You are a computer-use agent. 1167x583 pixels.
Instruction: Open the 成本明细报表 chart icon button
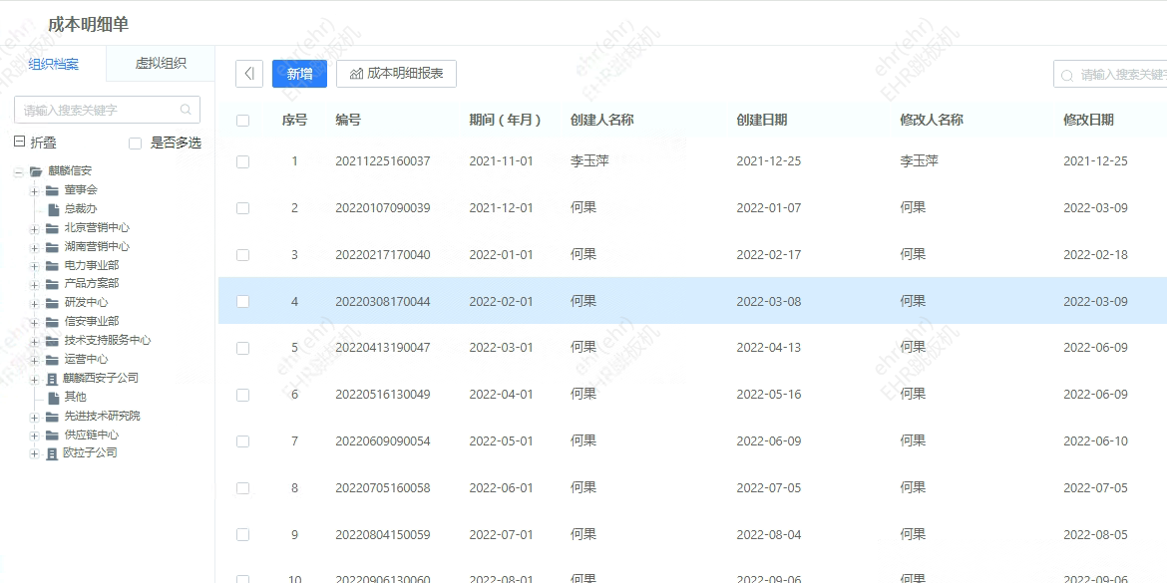pos(355,73)
